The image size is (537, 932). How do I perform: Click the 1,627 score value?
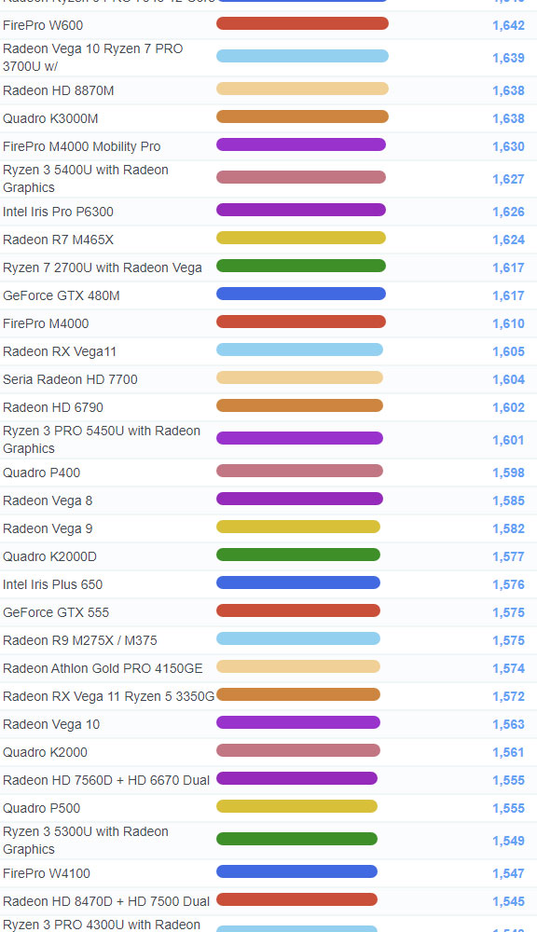pos(508,180)
